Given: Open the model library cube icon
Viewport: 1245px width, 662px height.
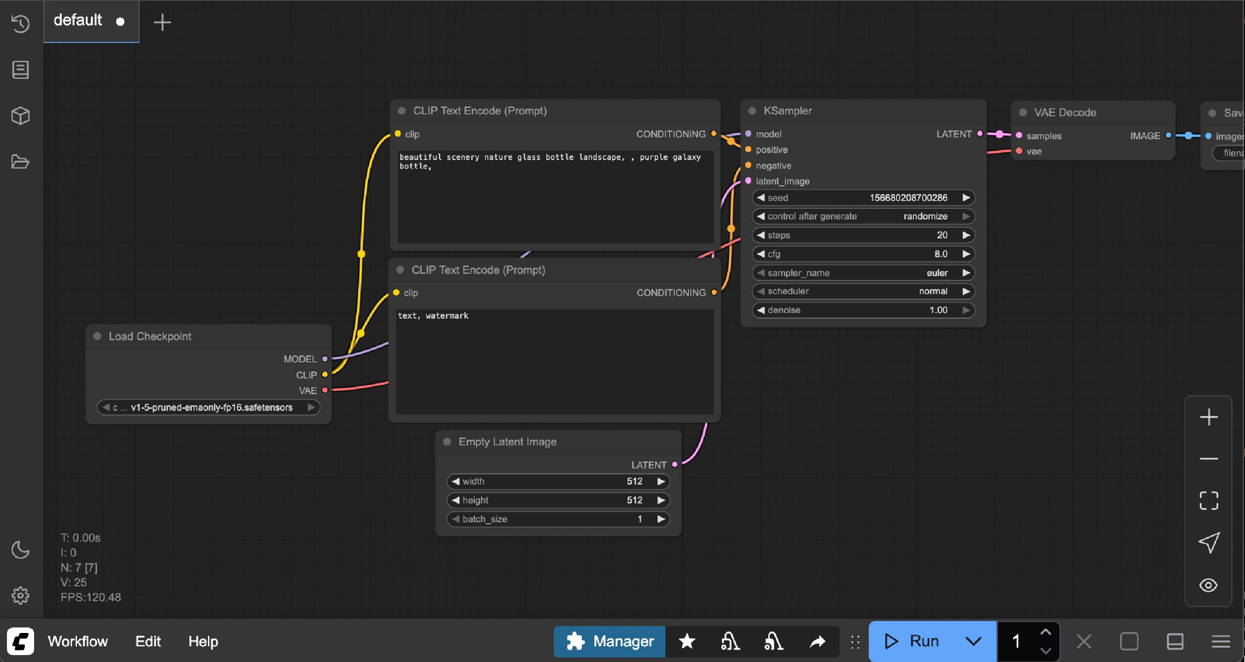Looking at the screenshot, I should point(20,116).
